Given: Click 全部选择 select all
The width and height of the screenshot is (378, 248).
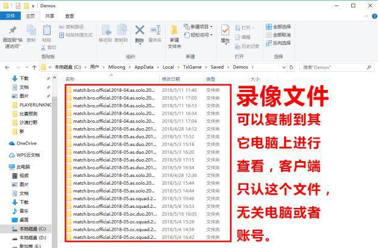Looking at the screenshot, I should tap(279, 27).
